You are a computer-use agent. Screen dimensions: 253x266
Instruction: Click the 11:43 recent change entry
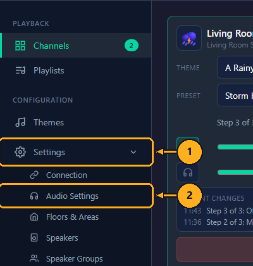(218, 211)
